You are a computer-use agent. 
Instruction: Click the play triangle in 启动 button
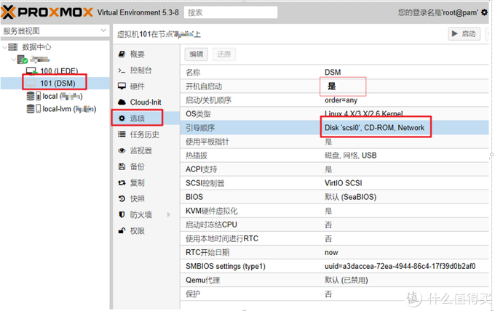(454, 33)
